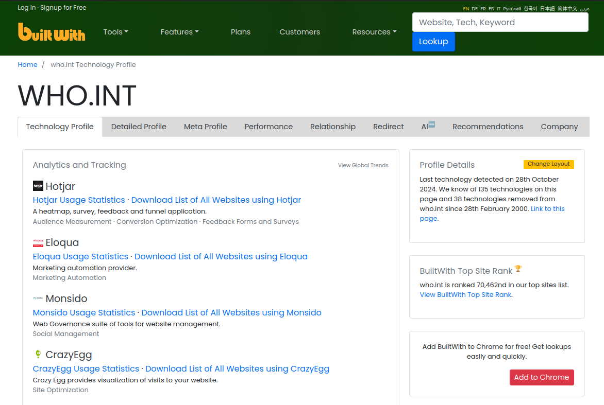Click the Log In link
This screenshot has height=405, width=604.
[x=27, y=8]
